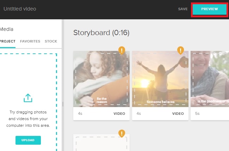Click the VIDEO label under the sunset clip
This screenshot has width=229, height=151.
coord(178,114)
